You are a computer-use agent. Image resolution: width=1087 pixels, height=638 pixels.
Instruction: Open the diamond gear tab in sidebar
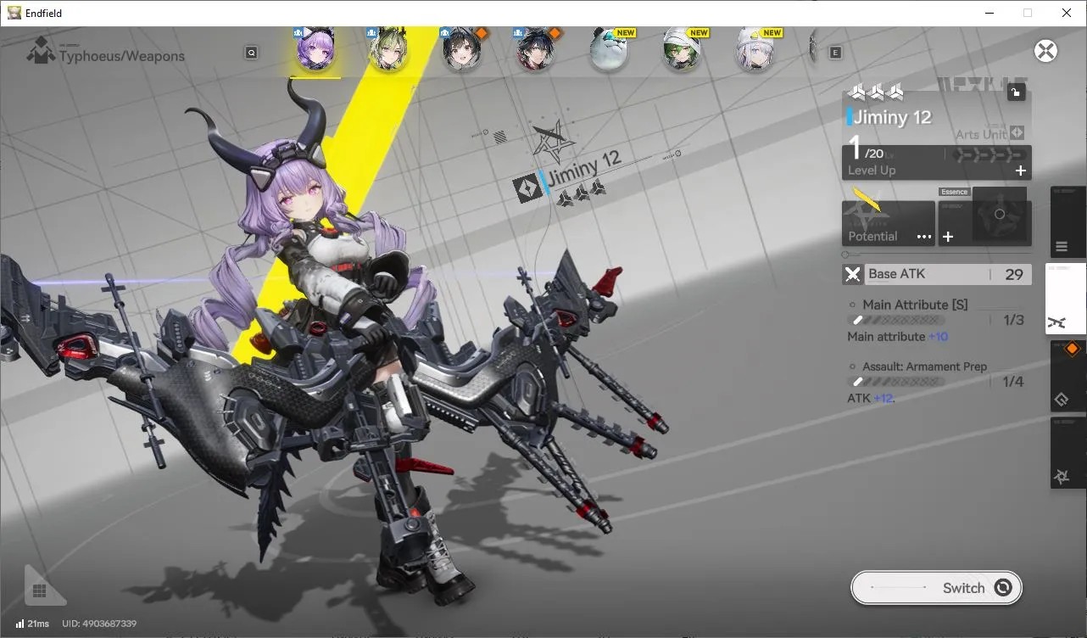click(1067, 375)
